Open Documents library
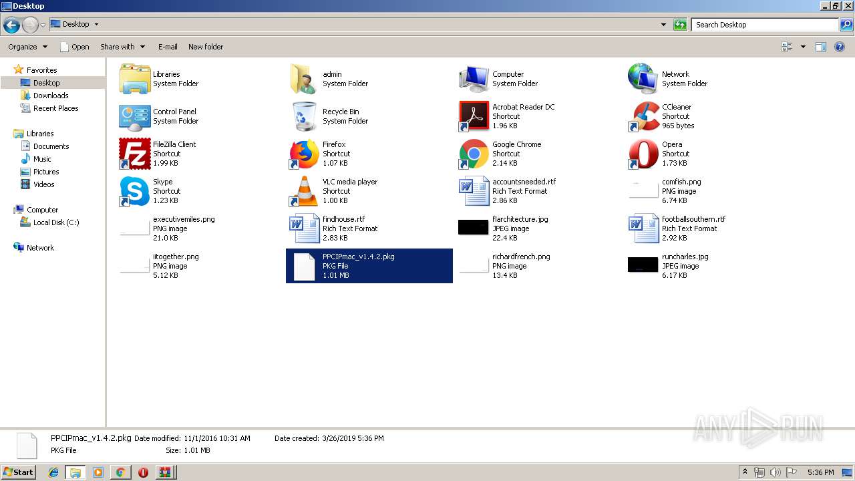Screen dimensions: 855x481 pyautogui.click(x=51, y=146)
